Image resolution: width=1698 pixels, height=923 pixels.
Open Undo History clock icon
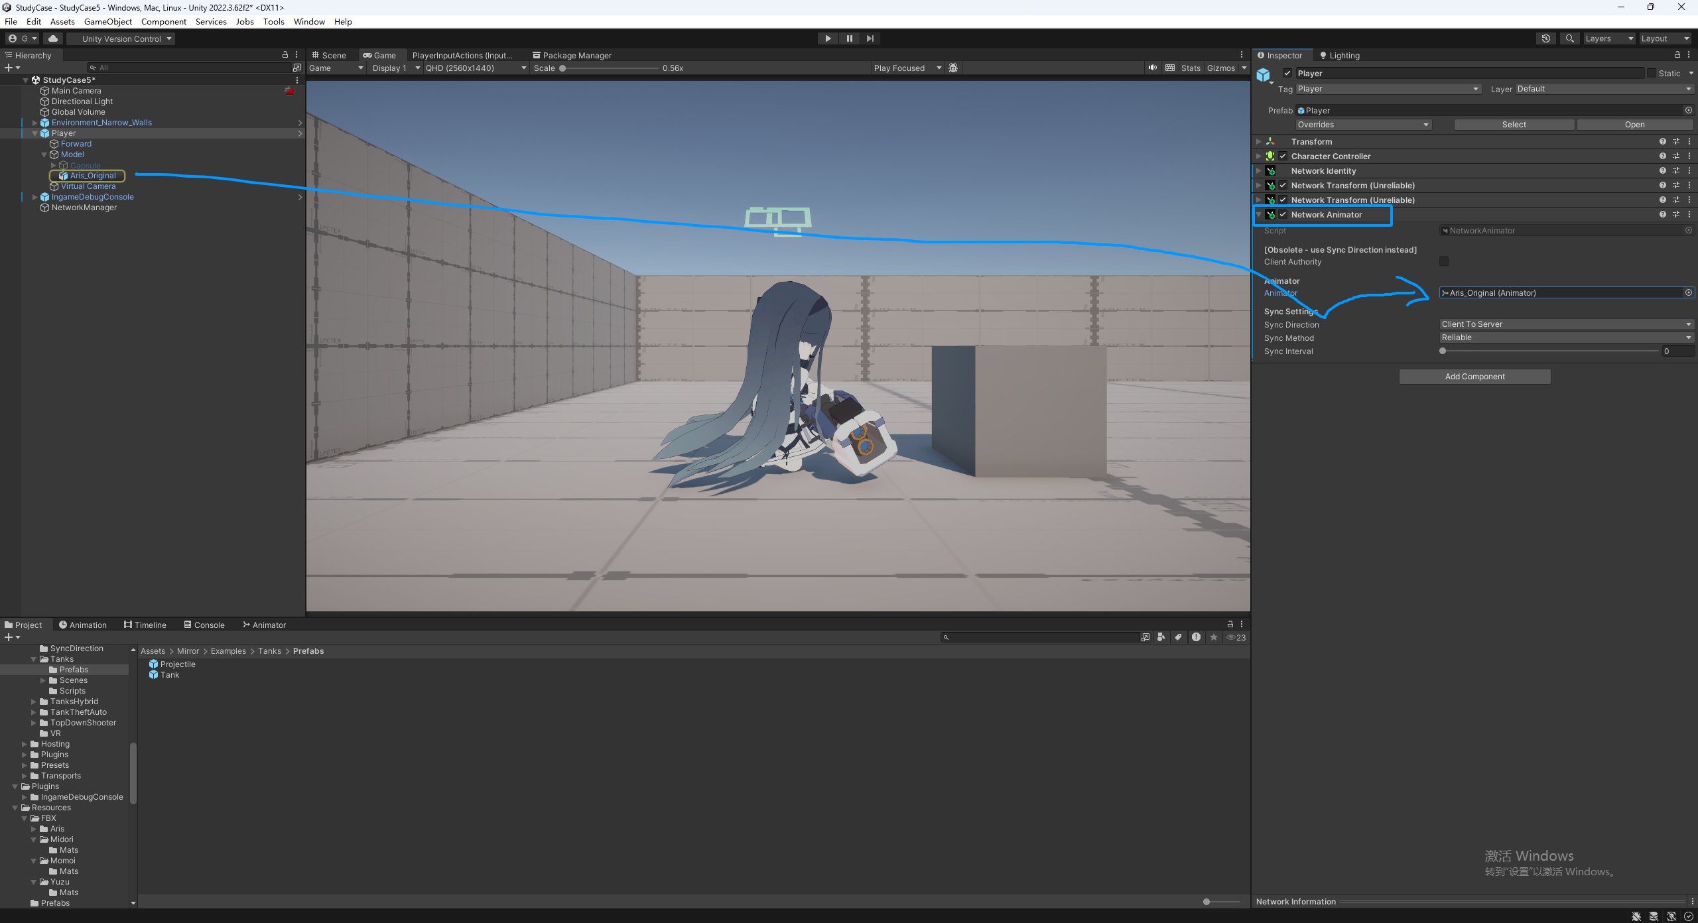click(1546, 38)
